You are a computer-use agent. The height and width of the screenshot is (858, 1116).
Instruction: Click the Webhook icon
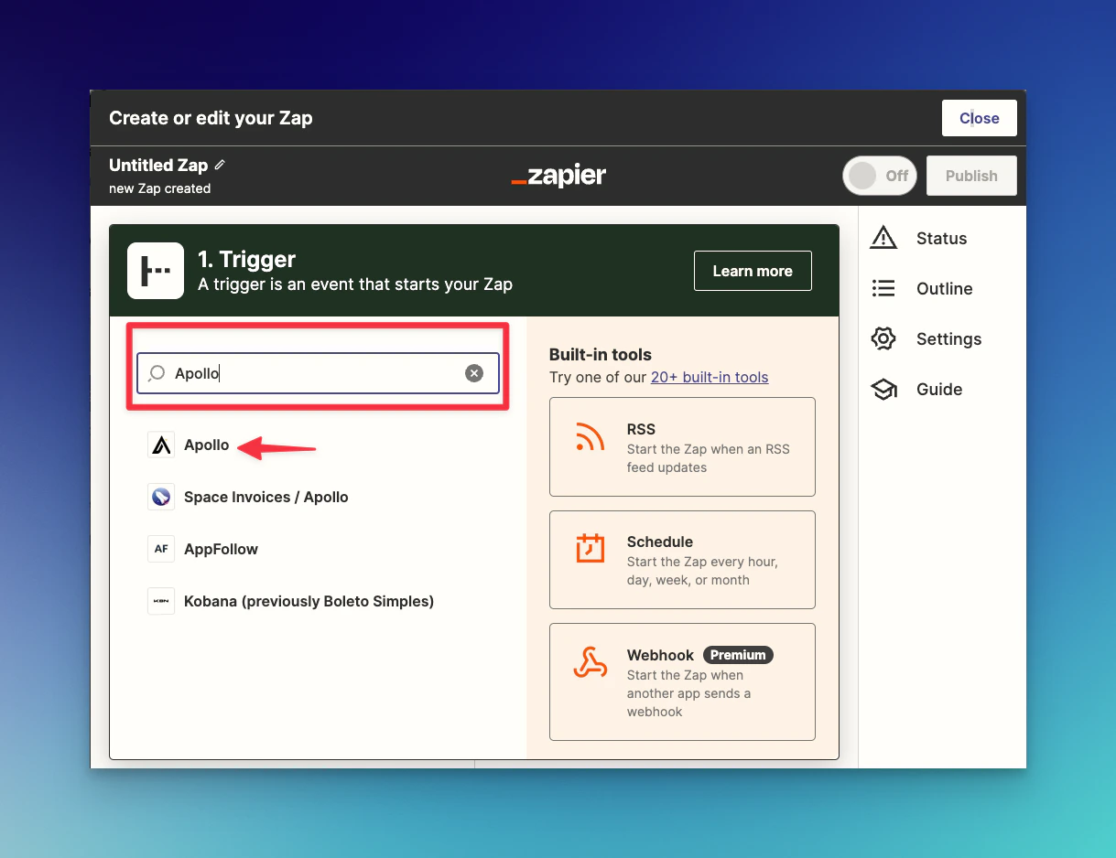[591, 661]
